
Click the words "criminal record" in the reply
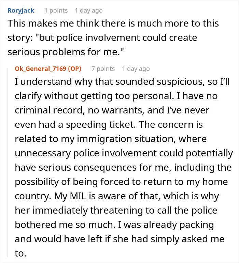[49, 110]
